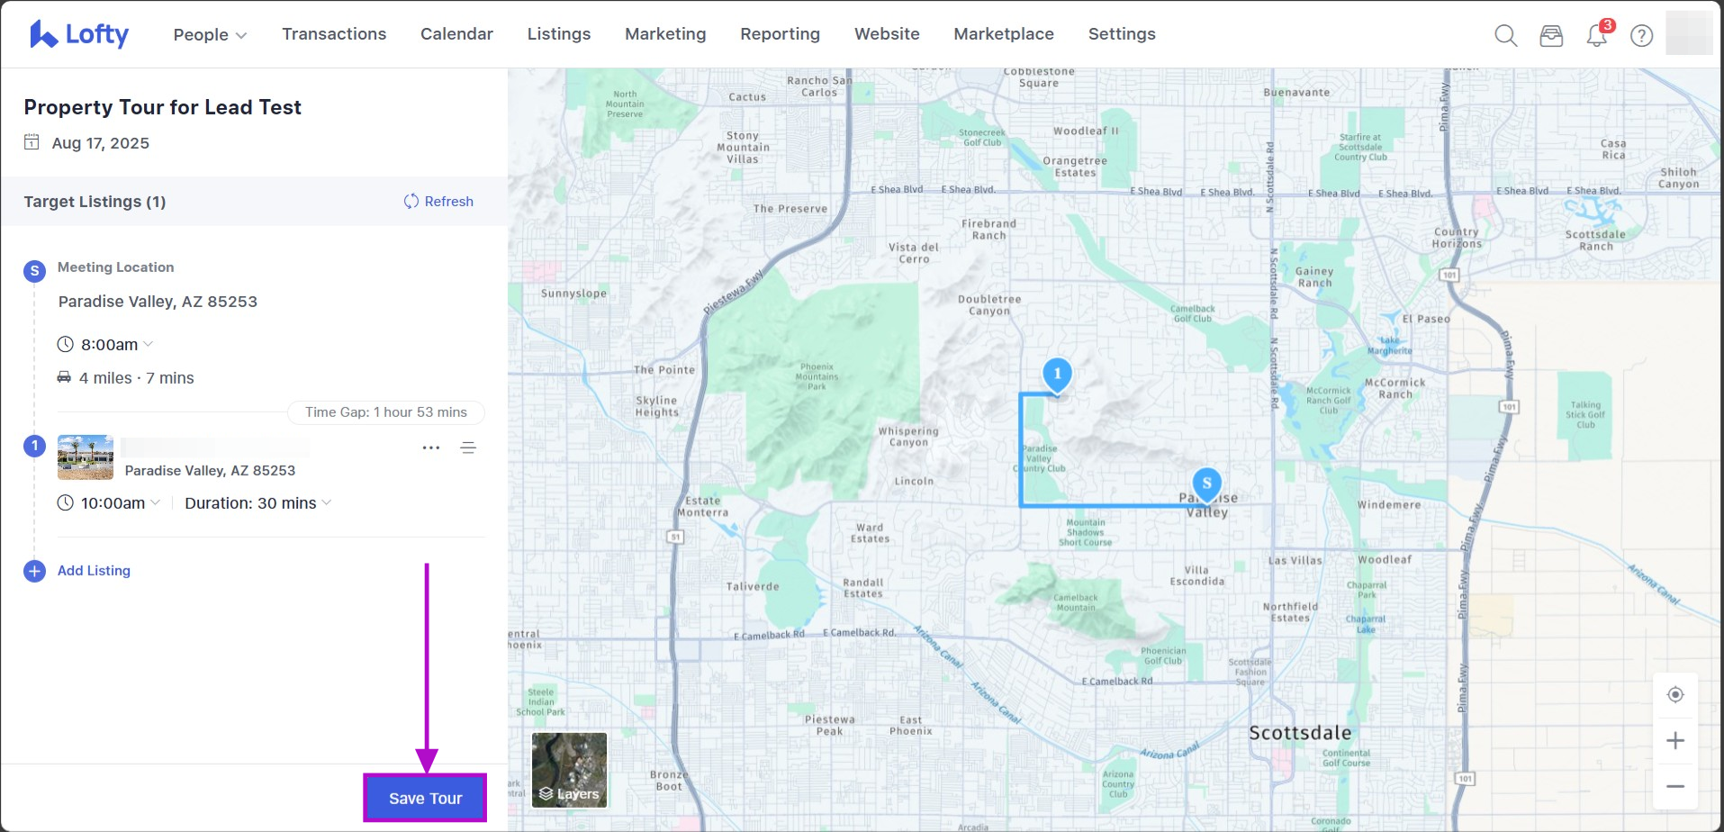This screenshot has height=832, width=1724.
Task: Zoom in on the map
Action: pos(1674,740)
